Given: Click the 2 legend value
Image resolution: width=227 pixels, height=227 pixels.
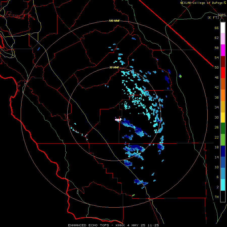Looking at the screenshot, I should coord(218,187).
